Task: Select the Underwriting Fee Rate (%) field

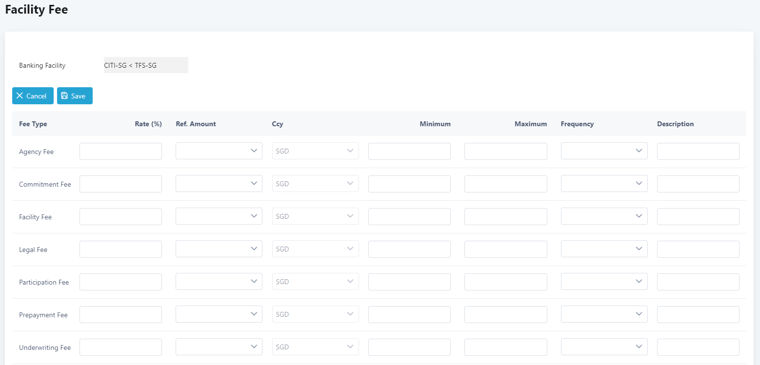Action: (120, 347)
